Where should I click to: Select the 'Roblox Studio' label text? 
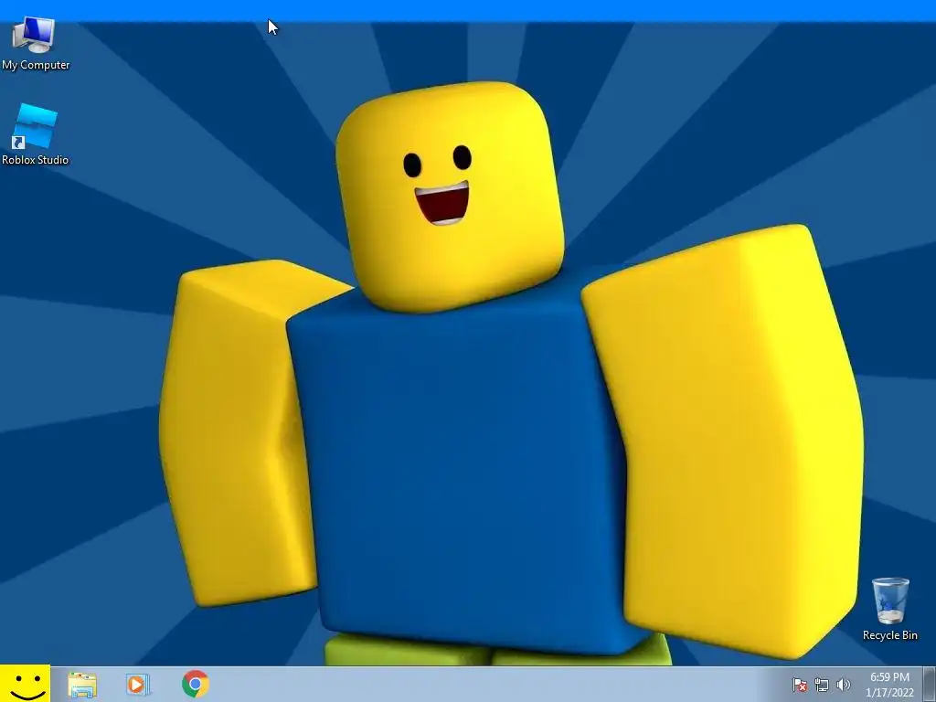click(x=36, y=159)
